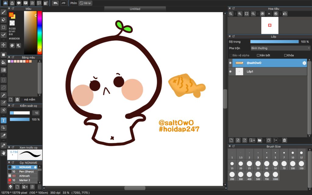This screenshot has width=312, height=195.
Task: Click the Navigator preview thumbnail
Action: point(270,25)
